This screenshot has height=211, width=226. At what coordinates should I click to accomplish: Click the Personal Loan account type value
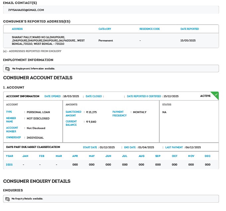point(38,112)
